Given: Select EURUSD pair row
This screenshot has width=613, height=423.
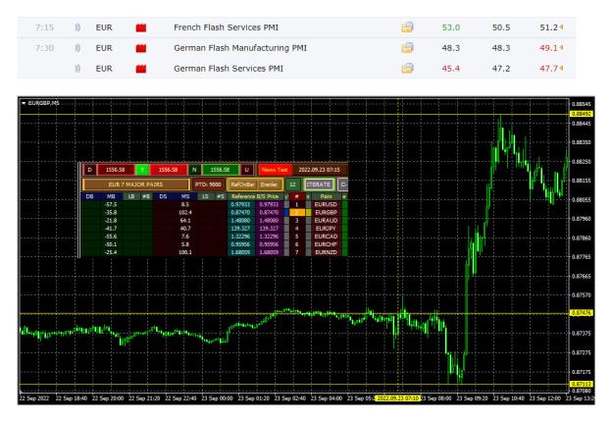Looking at the screenshot, I should (326, 205).
